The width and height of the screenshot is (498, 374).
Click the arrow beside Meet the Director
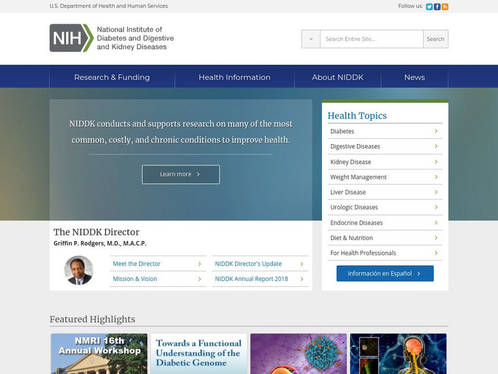200,264
